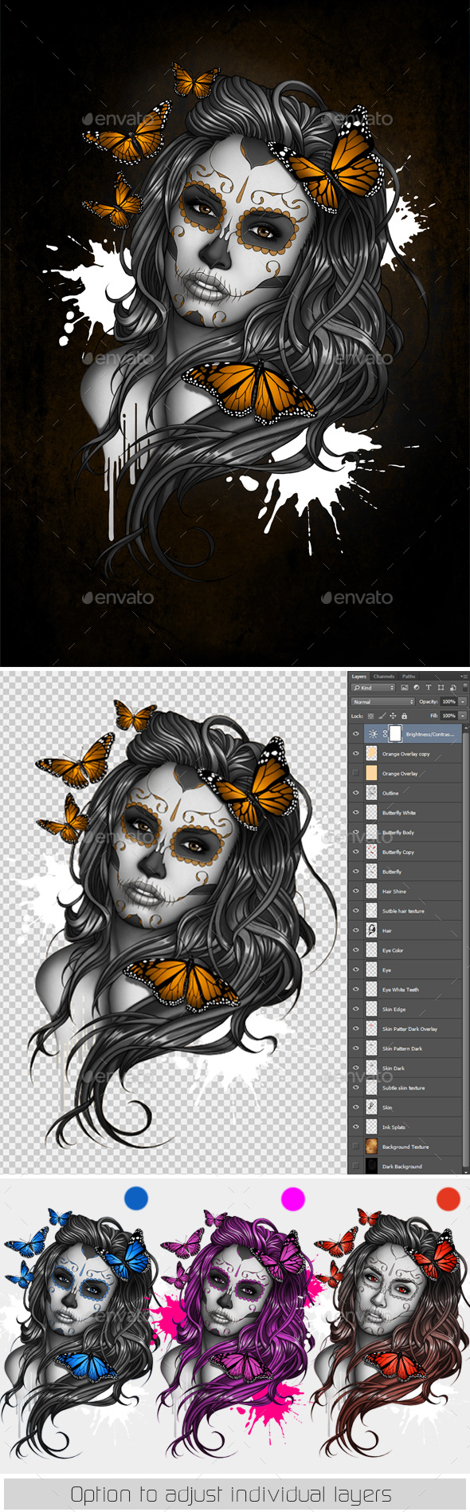This screenshot has width=470, height=1512.
Task: Click the Hair layer thumbnail
Action: 371,930
